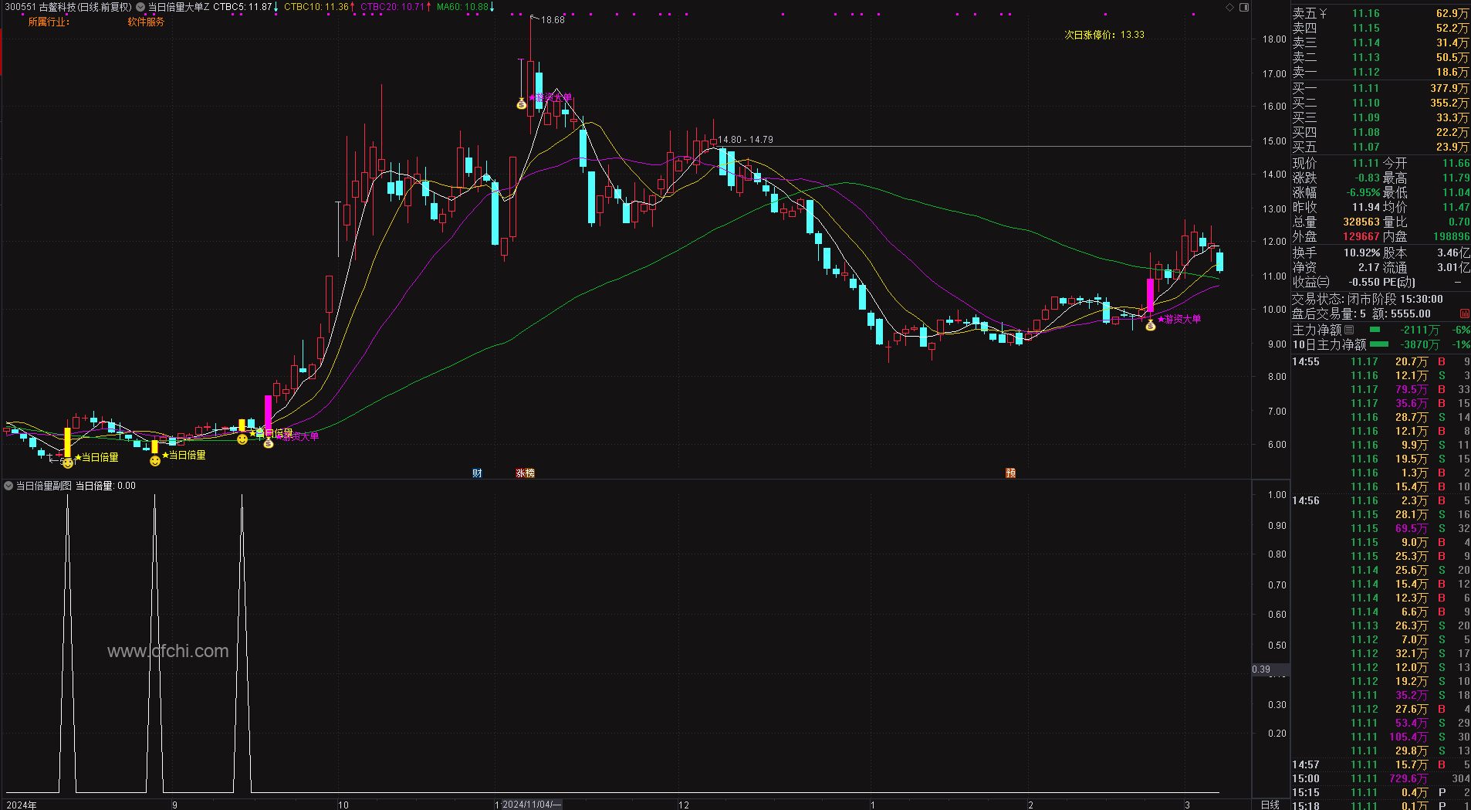
Task: Click the 次日涨停价: 13.33 label
Action: pos(1104,35)
